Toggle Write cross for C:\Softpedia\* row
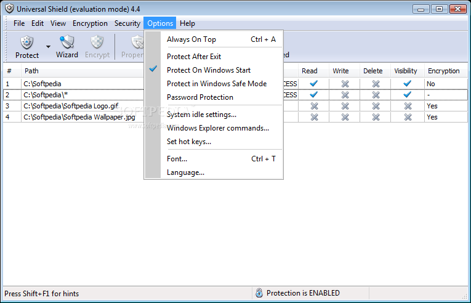This screenshot has width=471, height=303. coord(345,95)
